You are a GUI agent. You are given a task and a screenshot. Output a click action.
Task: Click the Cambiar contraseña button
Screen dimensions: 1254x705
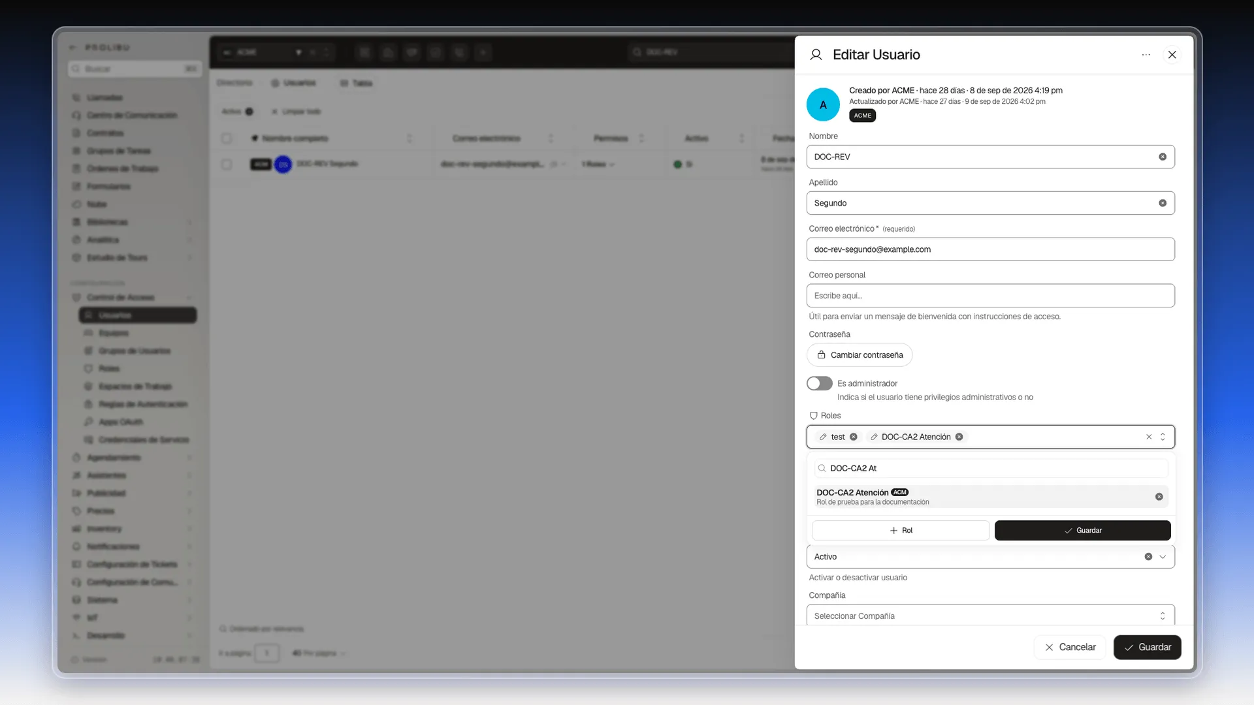tap(860, 355)
